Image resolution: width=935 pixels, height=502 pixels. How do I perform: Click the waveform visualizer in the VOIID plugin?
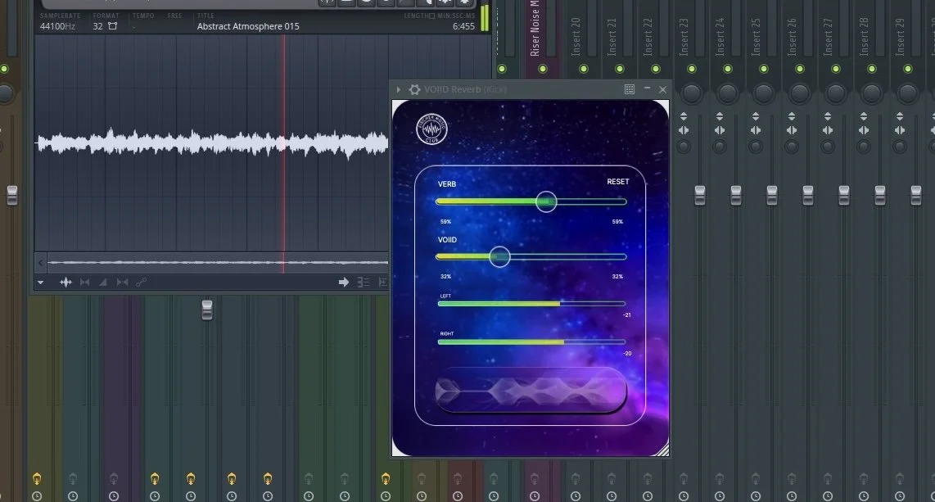[530, 390]
